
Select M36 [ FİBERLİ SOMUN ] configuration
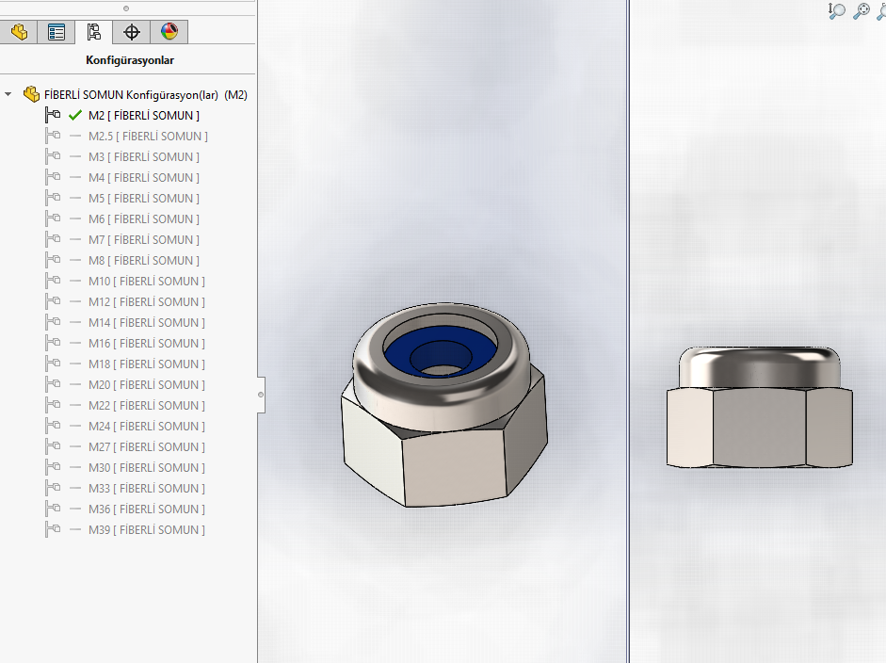146,509
